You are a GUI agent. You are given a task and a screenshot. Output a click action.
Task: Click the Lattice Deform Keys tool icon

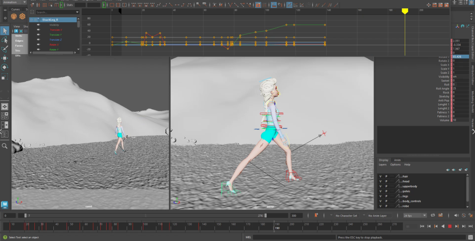44,5
